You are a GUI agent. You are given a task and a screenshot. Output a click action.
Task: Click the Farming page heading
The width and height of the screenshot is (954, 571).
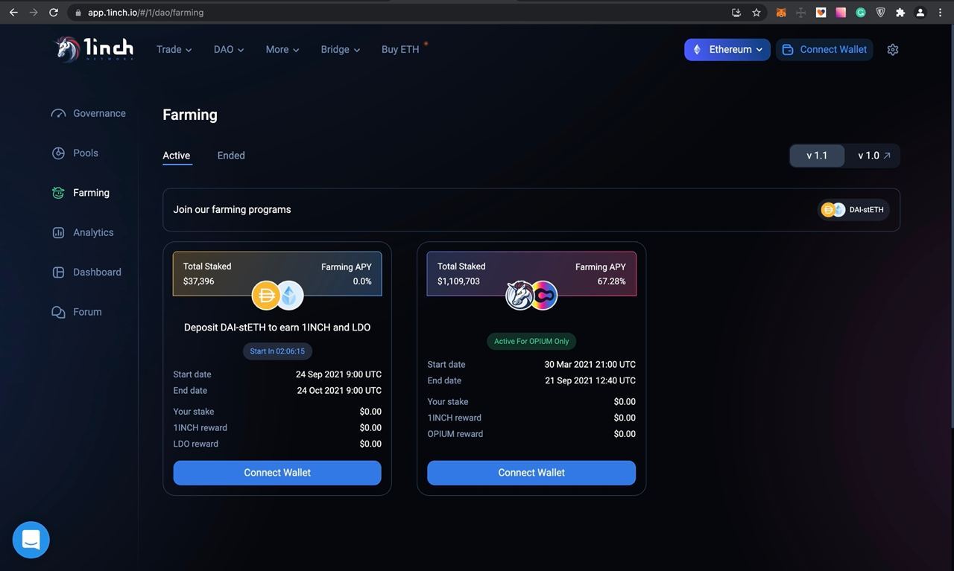pos(190,115)
